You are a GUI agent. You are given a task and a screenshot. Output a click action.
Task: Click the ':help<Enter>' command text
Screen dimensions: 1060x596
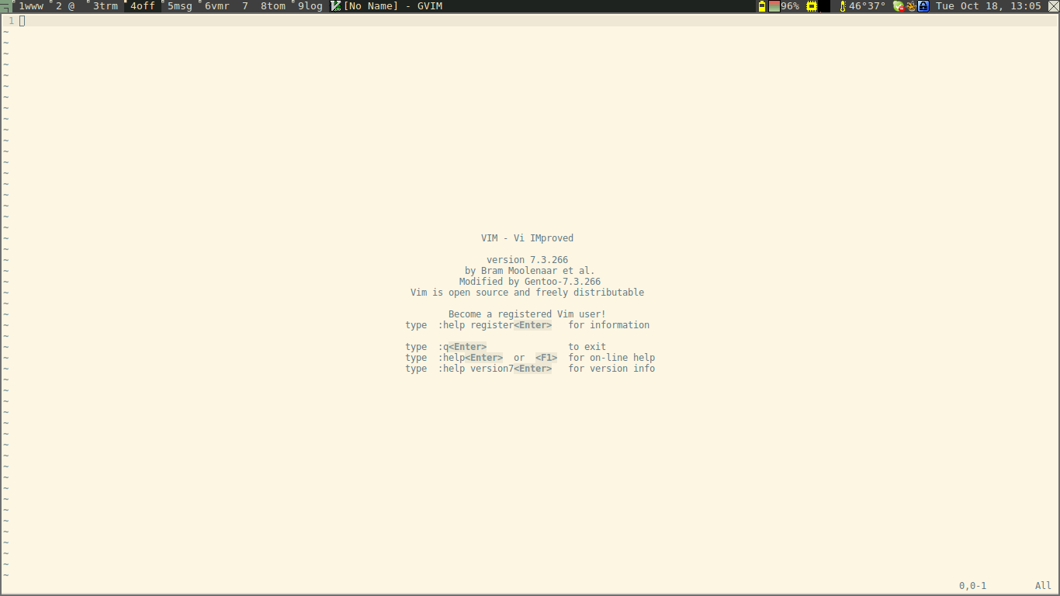tap(470, 358)
